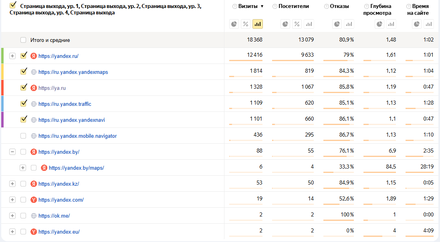The height and width of the screenshot is (242, 440).
Task: Open help icon next to Визиты
Action: pyautogui.click(x=235, y=6)
